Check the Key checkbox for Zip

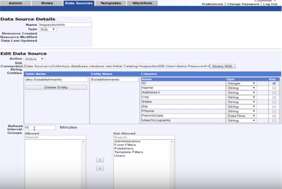pos(274,107)
